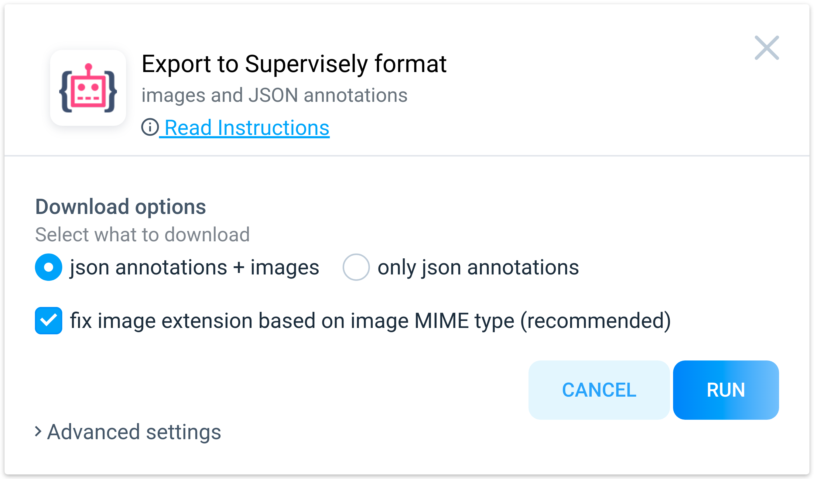Click the CANCEL button
This screenshot has height=479, width=814.
point(599,390)
